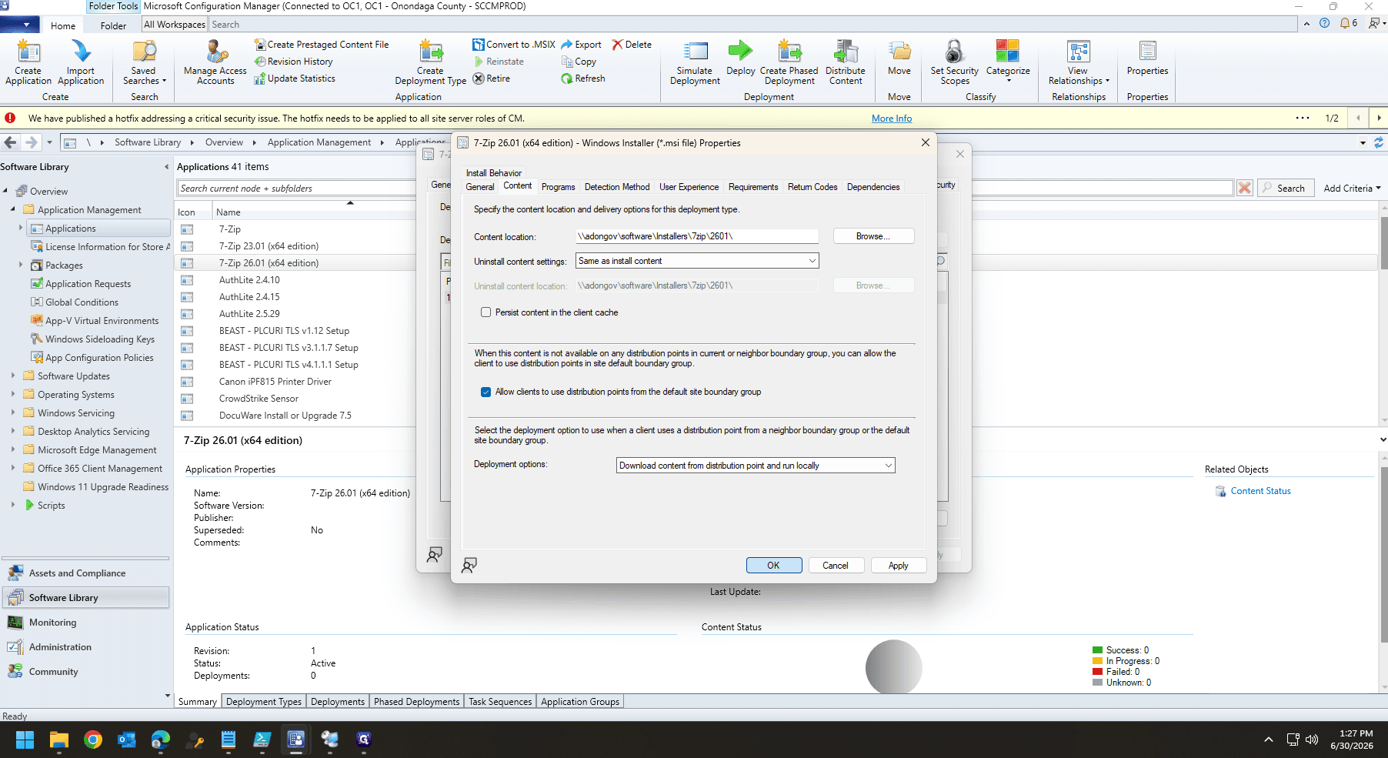Click the Content location path field
Image resolution: width=1388 pixels, height=758 pixels.
pyautogui.click(x=697, y=236)
